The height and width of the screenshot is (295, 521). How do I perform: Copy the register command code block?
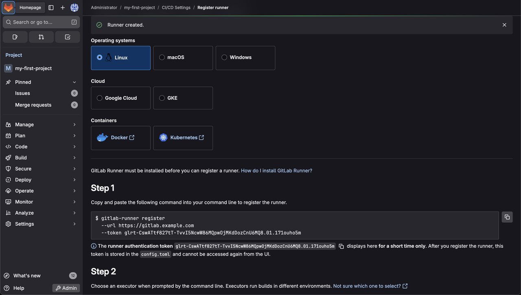point(507,217)
